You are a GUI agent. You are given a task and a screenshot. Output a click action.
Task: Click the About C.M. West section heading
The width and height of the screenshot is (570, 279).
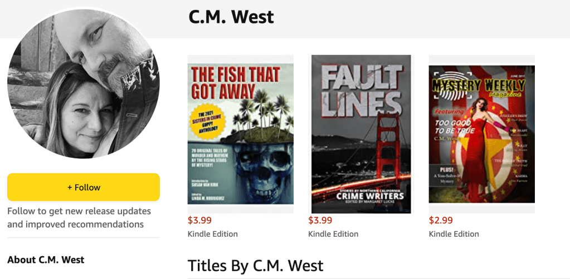pyautogui.click(x=46, y=260)
